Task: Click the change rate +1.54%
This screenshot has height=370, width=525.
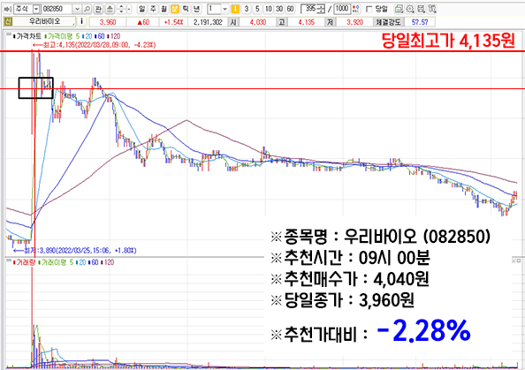Action: pyautogui.click(x=173, y=22)
